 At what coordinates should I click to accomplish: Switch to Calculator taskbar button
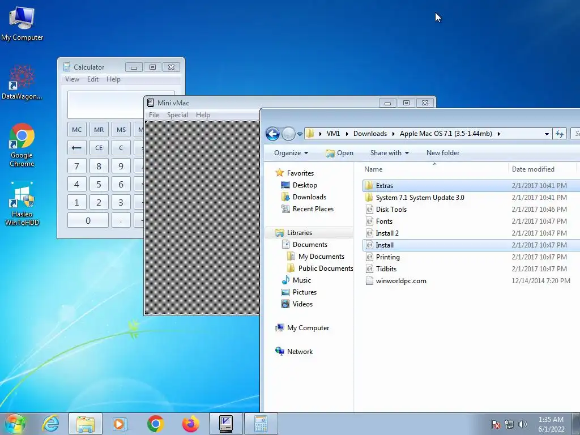click(x=261, y=424)
